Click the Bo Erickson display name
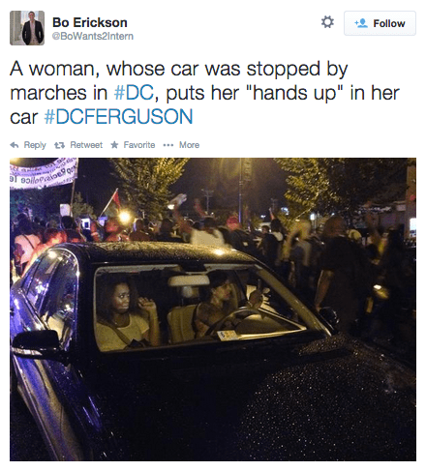Screen dimensions: 426x471 [90, 22]
